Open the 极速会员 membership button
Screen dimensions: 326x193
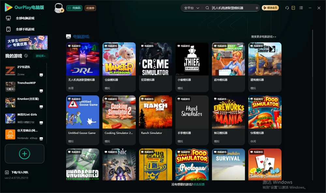tap(270, 8)
